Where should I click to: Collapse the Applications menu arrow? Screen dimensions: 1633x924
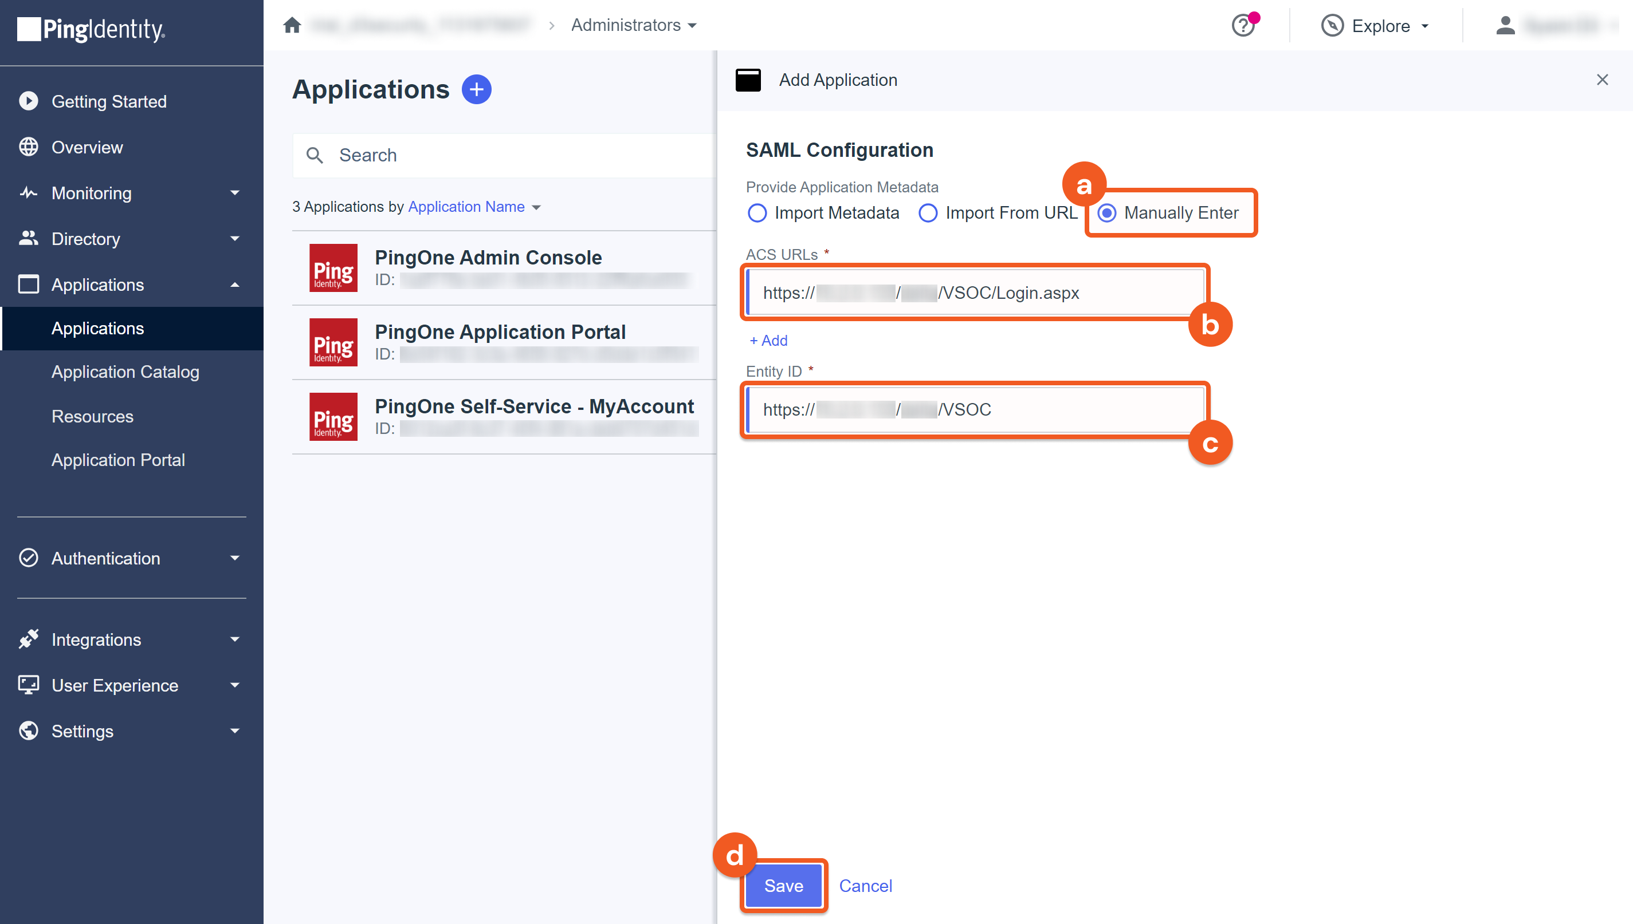click(235, 285)
